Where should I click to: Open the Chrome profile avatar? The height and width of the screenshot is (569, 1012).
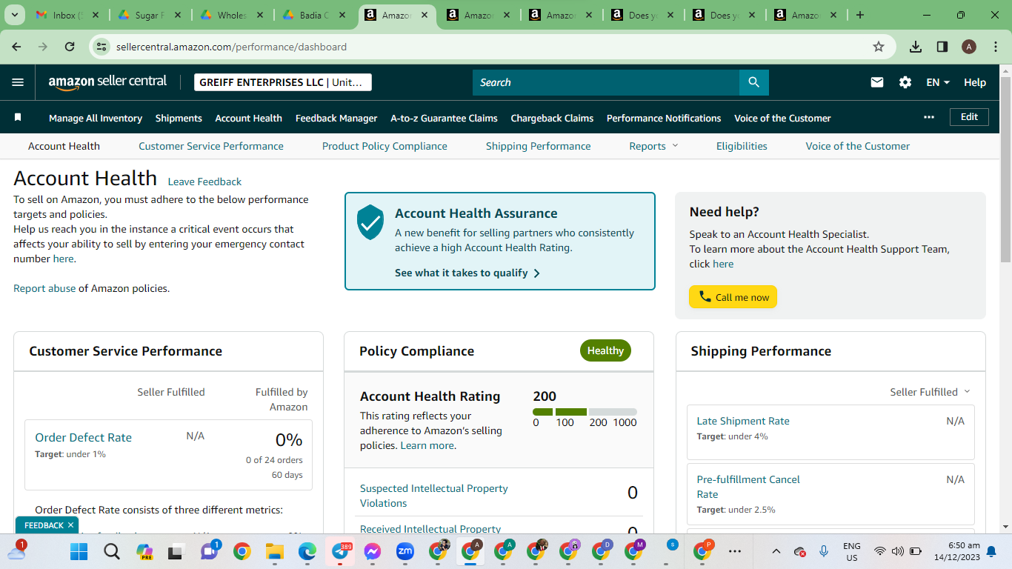click(x=969, y=47)
